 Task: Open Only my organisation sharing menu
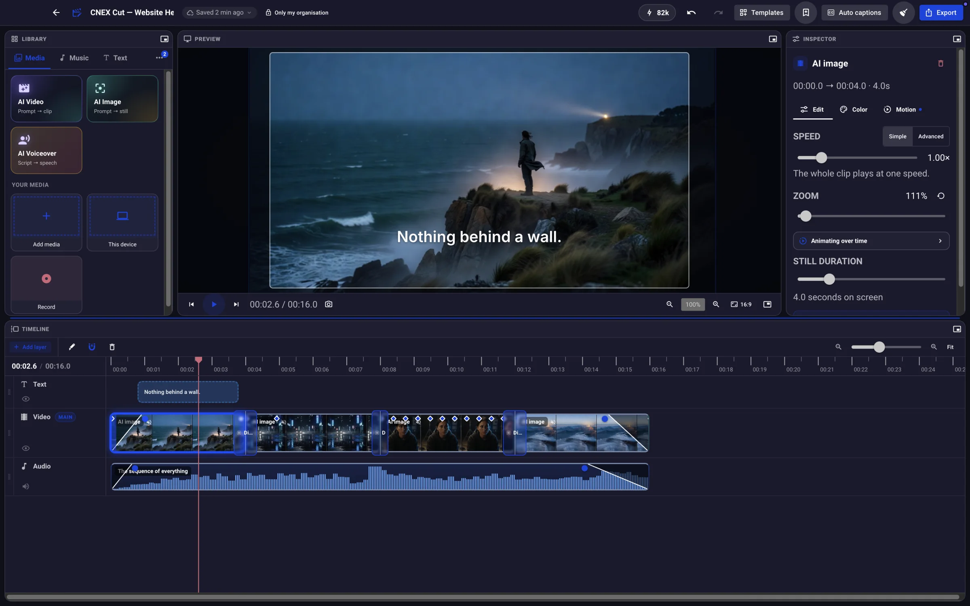pyautogui.click(x=297, y=13)
